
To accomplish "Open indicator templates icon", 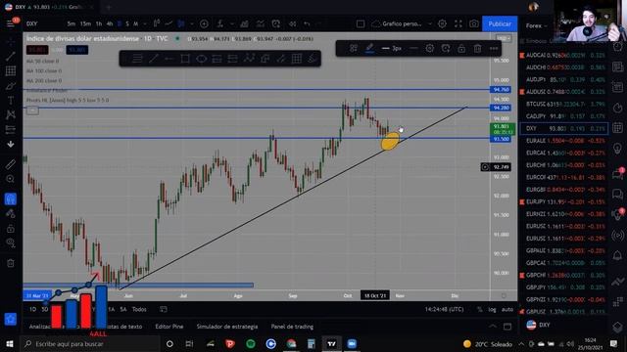I will tap(260, 23).
